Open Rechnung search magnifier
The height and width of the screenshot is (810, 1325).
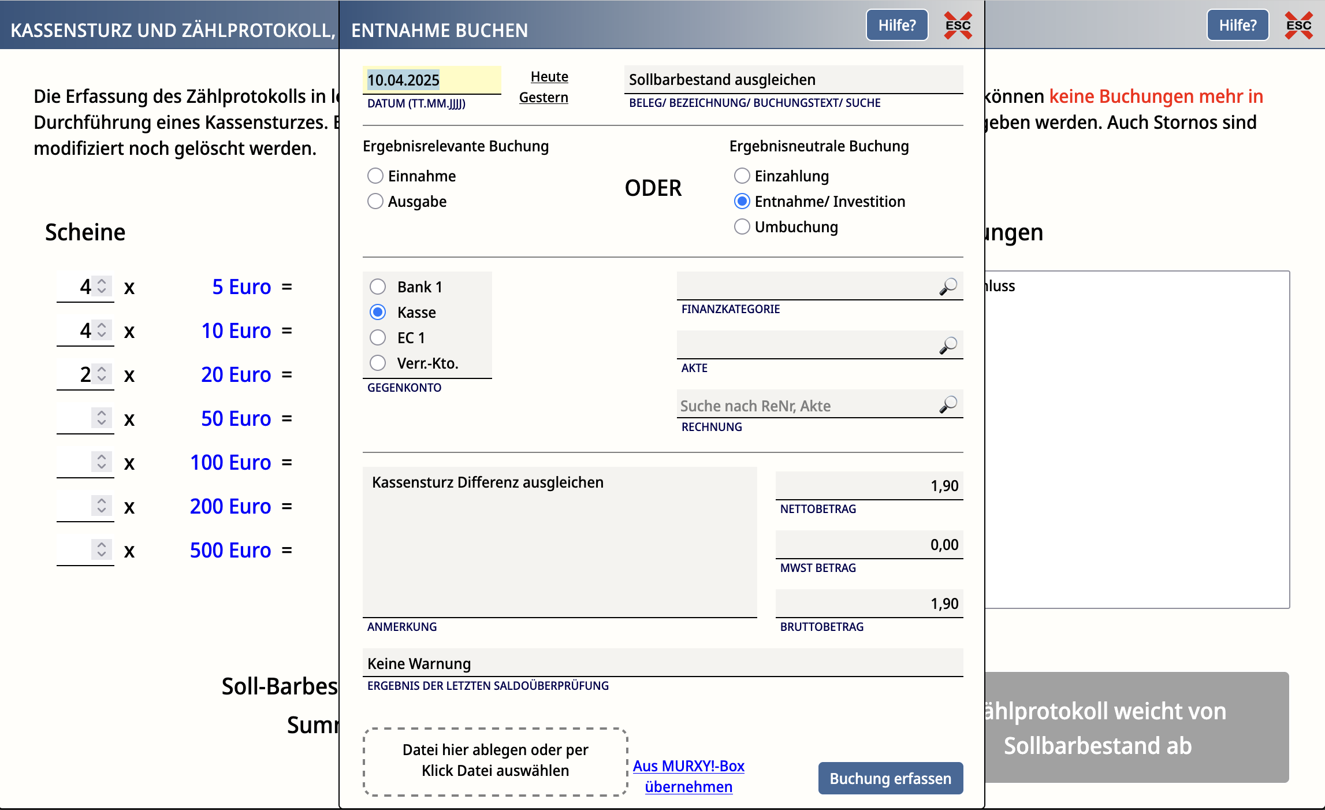tap(948, 404)
